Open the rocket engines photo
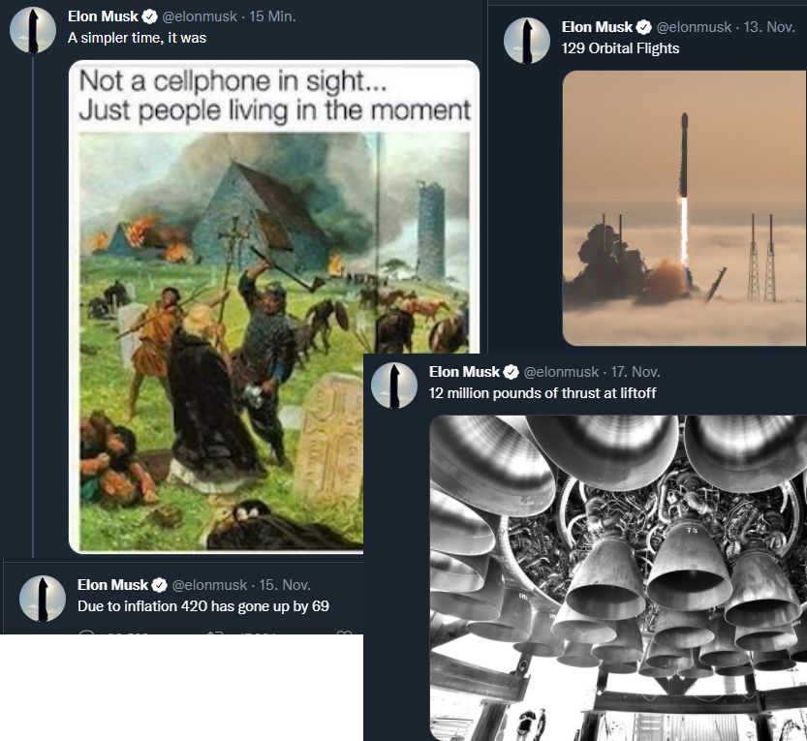807x741 pixels. click(617, 577)
